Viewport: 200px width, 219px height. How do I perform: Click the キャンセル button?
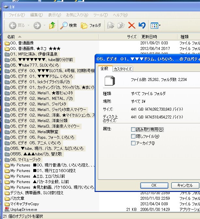point(185,185)
